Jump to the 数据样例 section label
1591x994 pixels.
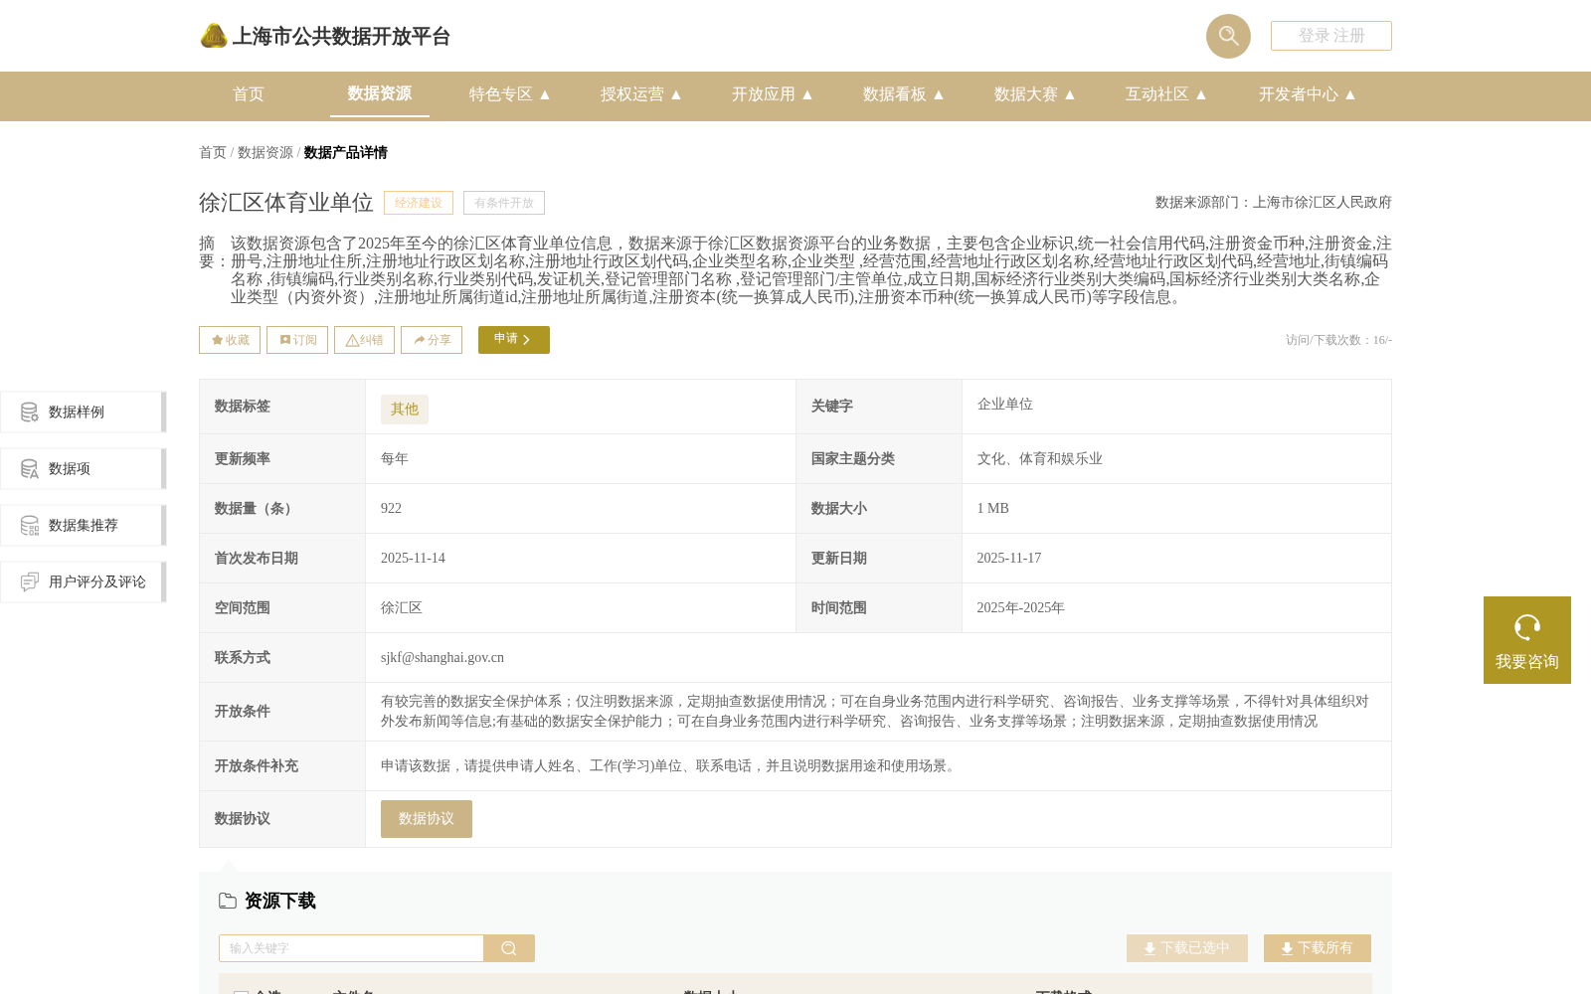pyautogui.click(x=77, y=412)
